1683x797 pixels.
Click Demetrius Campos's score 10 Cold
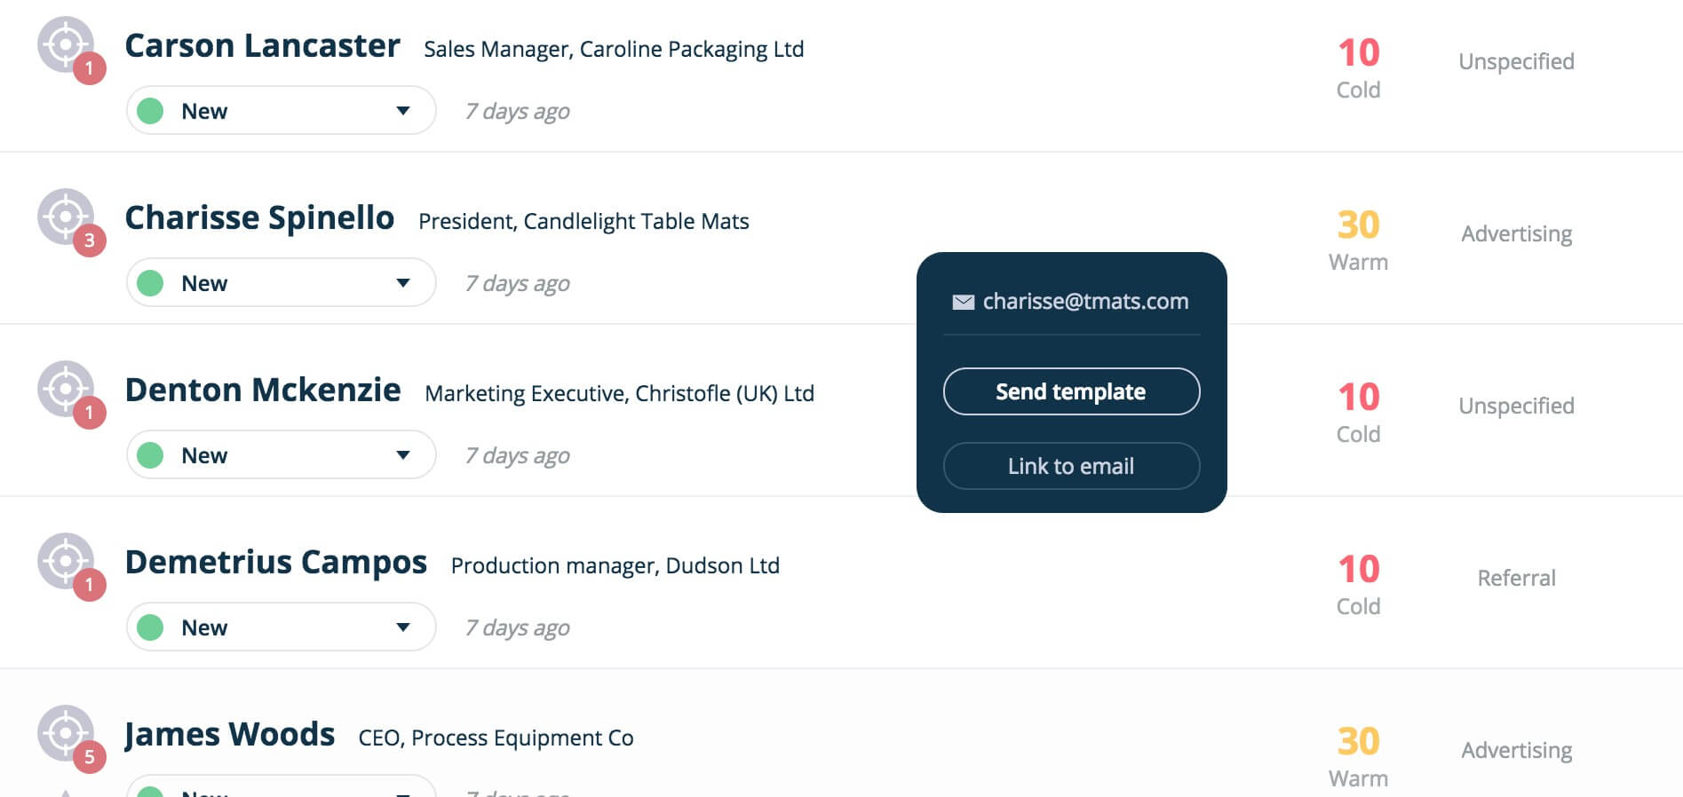click(1358, 585)
